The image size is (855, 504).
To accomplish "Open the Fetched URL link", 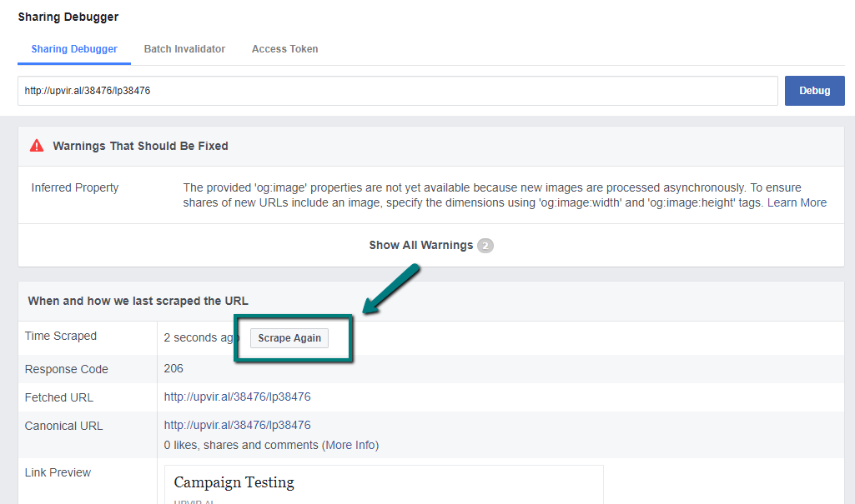I will click(x=237, y=397).
